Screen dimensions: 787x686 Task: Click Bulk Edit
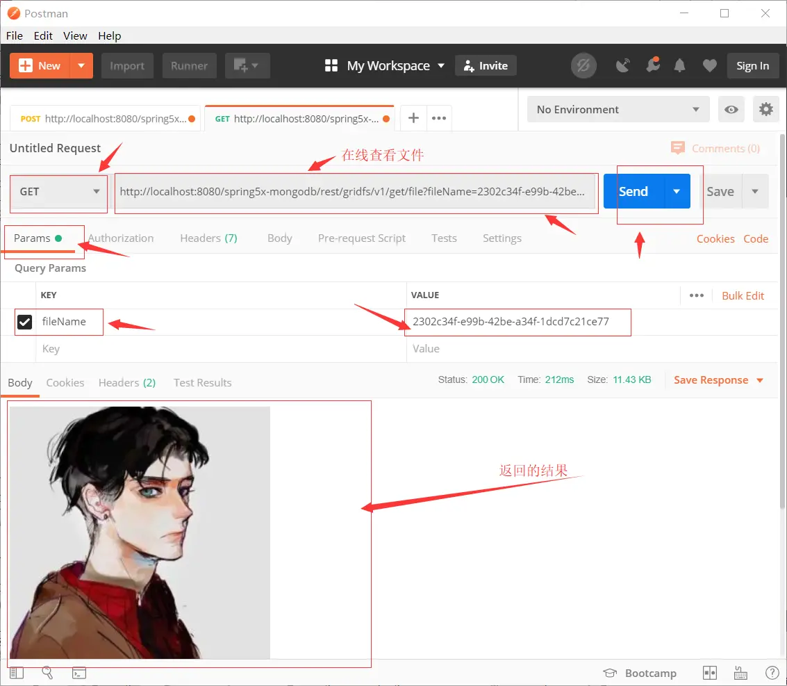pyautogui.click(x=743, y=296)
